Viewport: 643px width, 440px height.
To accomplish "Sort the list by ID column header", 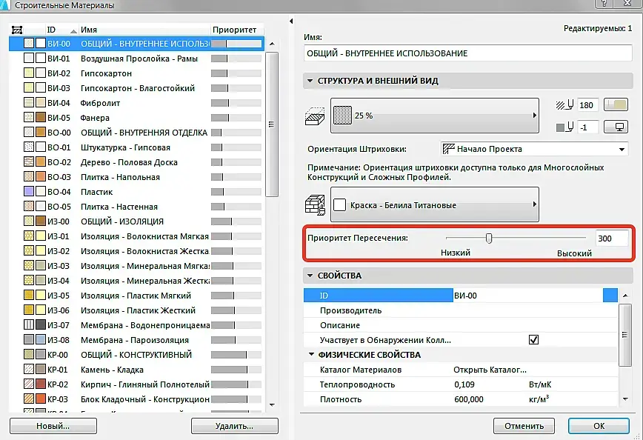I will point(61,30).
